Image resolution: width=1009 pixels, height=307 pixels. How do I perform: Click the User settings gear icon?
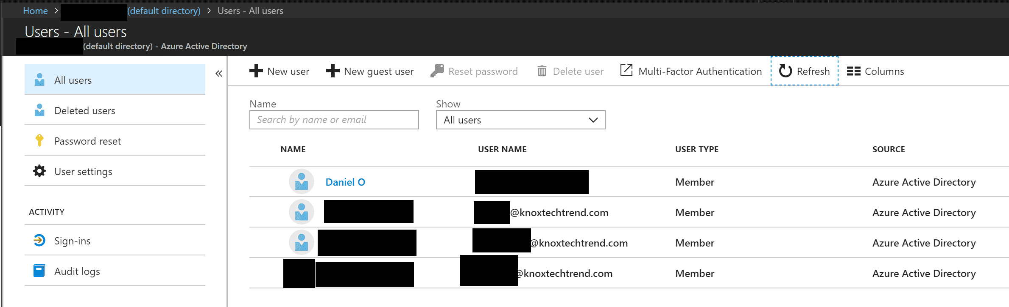click(x=39, y=171)
